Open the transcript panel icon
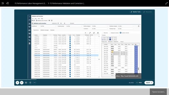The image size is (169, 95). point(17,83)
